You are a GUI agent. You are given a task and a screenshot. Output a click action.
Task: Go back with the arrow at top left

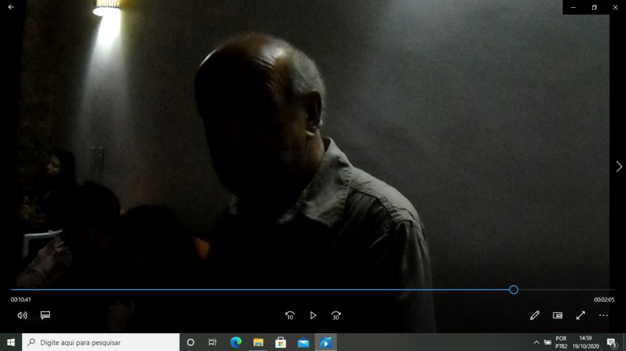(11, 7)
